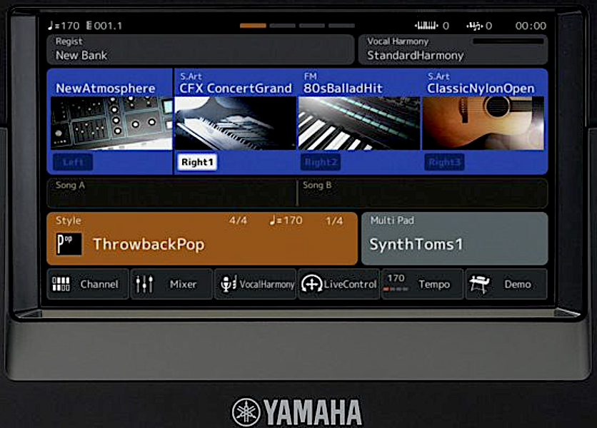This screenshot has width=597, height=428.
Task: Open the Tempo shortcut button
Action: click(x=423, y=284)
